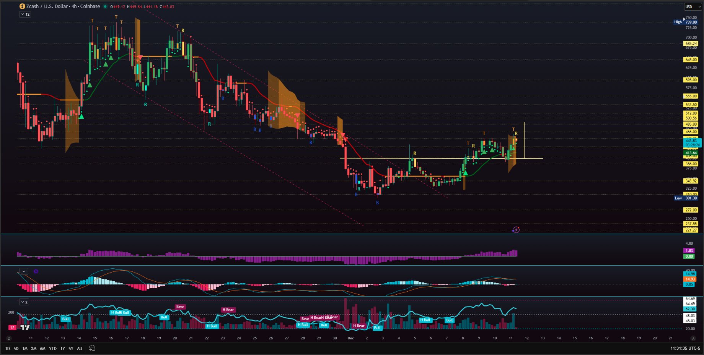The image size is (704, 355).
Task: Open the go-to-date calendar icon
Action: [x=92, y=348]
